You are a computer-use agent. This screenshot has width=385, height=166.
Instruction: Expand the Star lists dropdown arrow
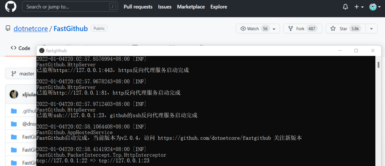[371, 29]
